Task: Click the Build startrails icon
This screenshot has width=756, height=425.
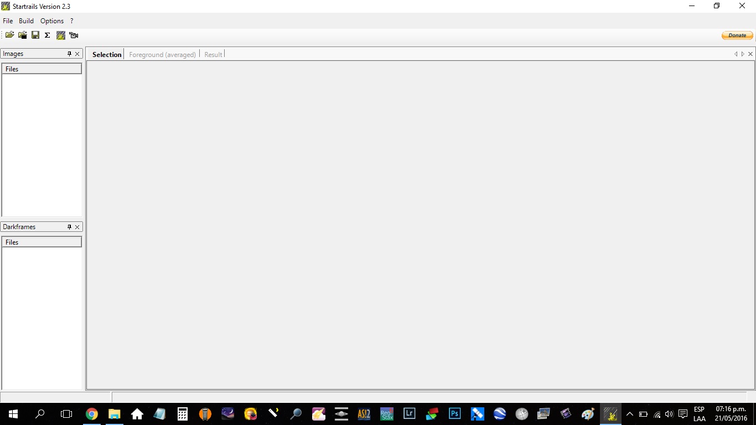Action: click(x=61, y=35)
